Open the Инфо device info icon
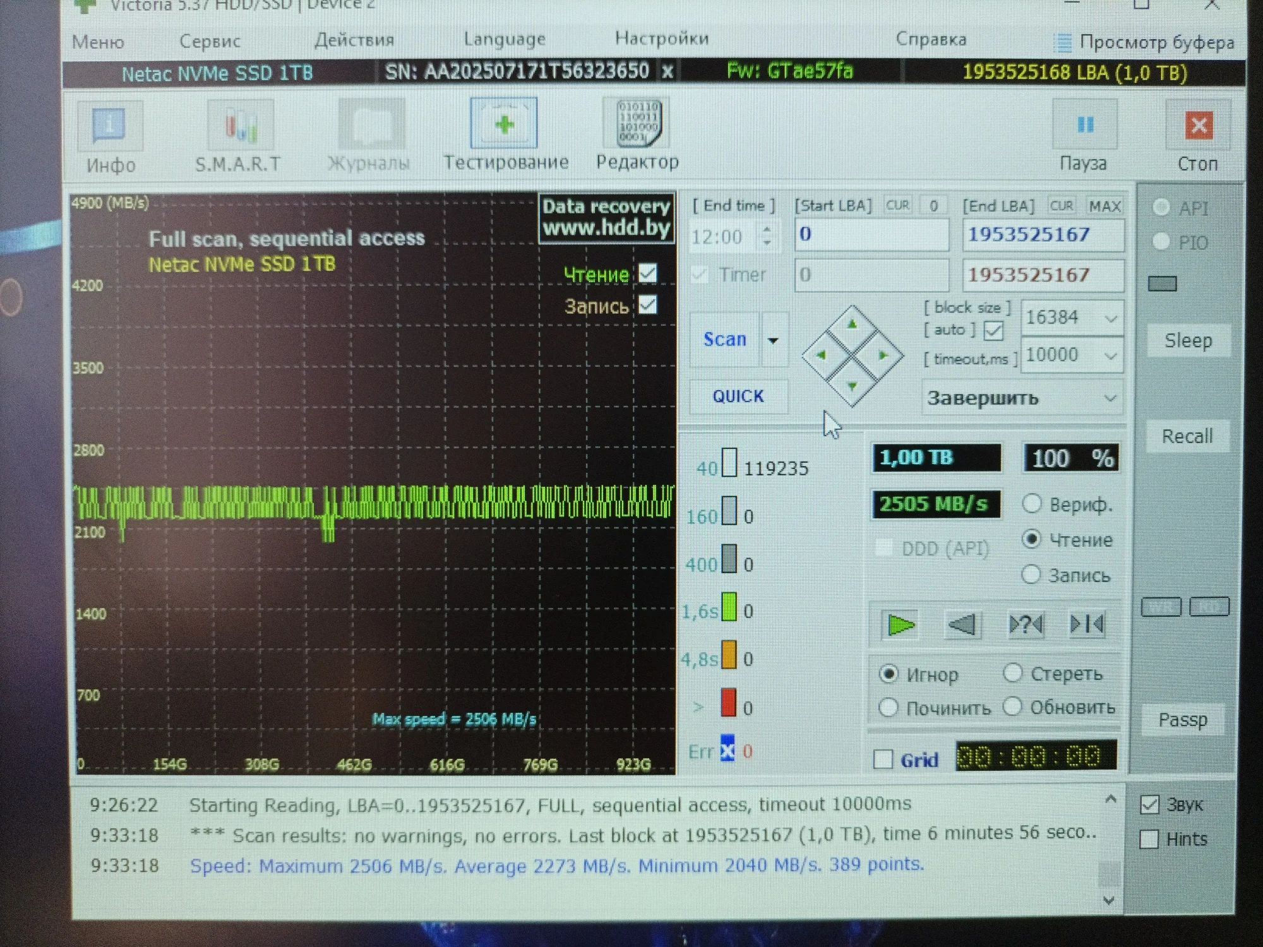1263x947 pixels. (110, 126)
